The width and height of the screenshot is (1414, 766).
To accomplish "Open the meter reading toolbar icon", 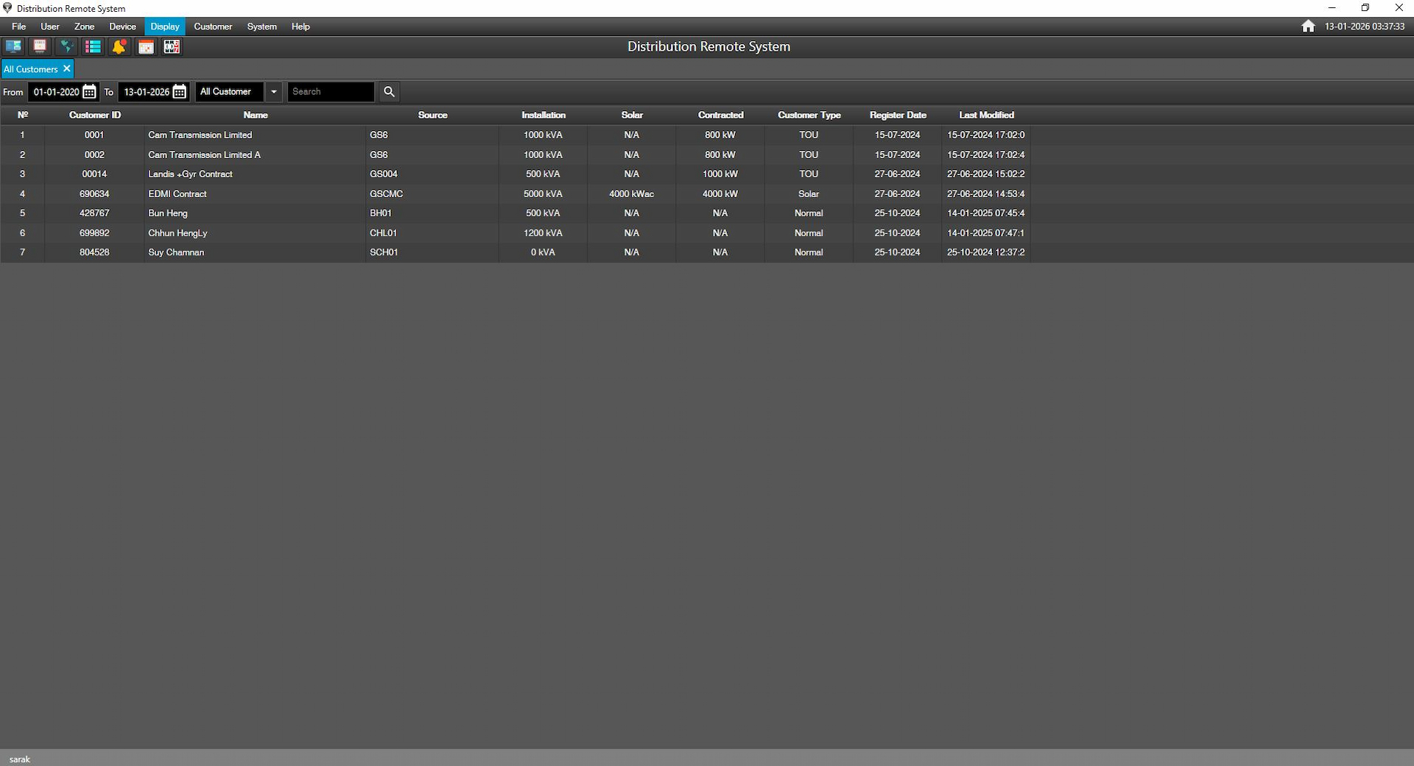I will [x=172, y=46].
